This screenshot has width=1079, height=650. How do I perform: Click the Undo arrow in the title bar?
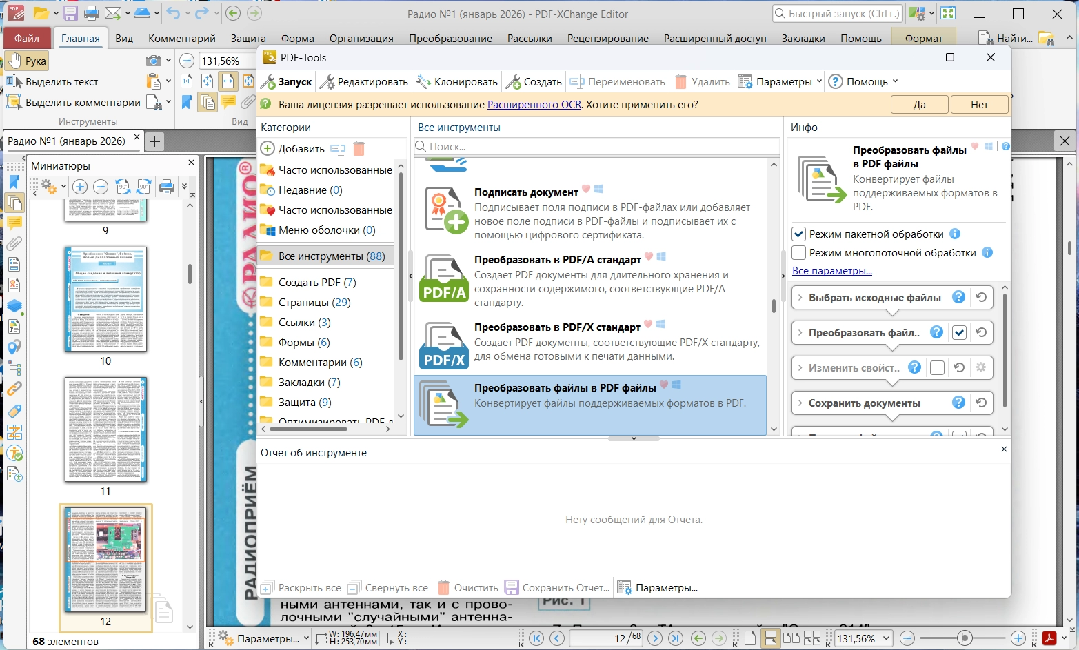coord(173,13)
